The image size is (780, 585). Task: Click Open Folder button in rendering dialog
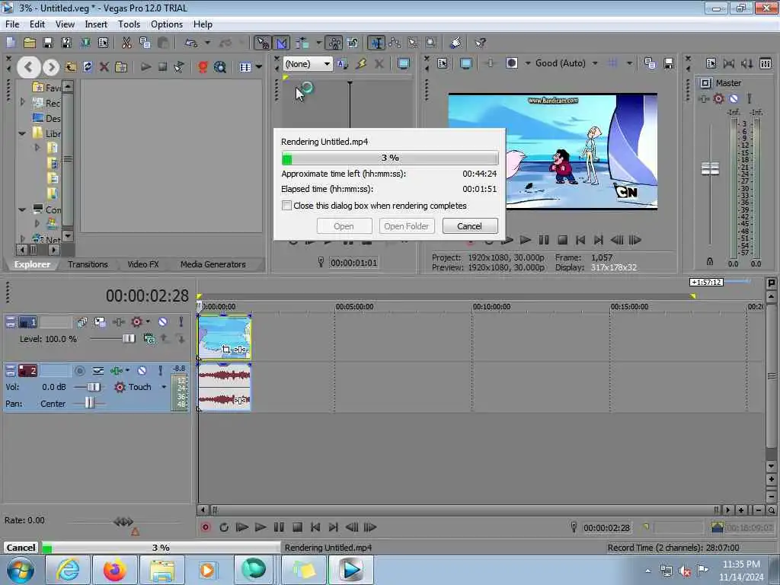(407, 225)
